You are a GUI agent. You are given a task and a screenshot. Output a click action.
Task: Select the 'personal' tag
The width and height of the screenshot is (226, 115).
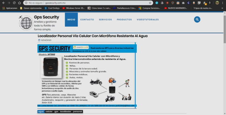(x=77, y=112)
